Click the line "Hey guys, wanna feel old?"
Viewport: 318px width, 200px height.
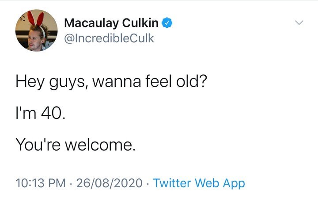click(111, 83)
